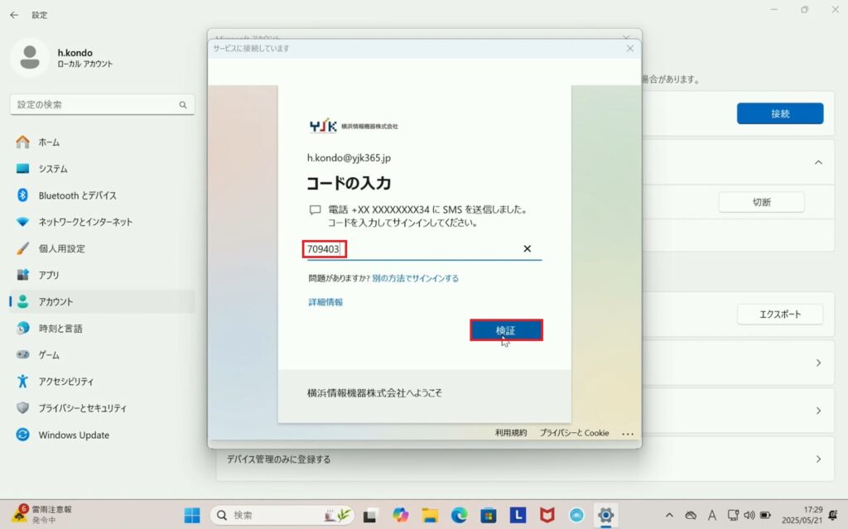
Task: Open Bluetooth とデバイス settings
Action: pos(77,195)
